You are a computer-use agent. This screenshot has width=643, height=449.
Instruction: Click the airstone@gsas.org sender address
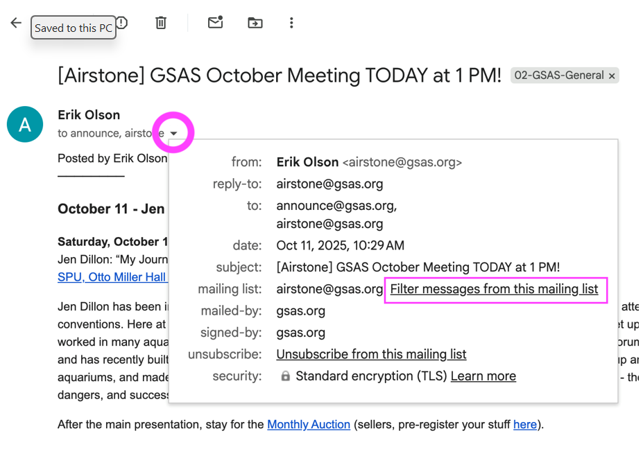[402, 162]
